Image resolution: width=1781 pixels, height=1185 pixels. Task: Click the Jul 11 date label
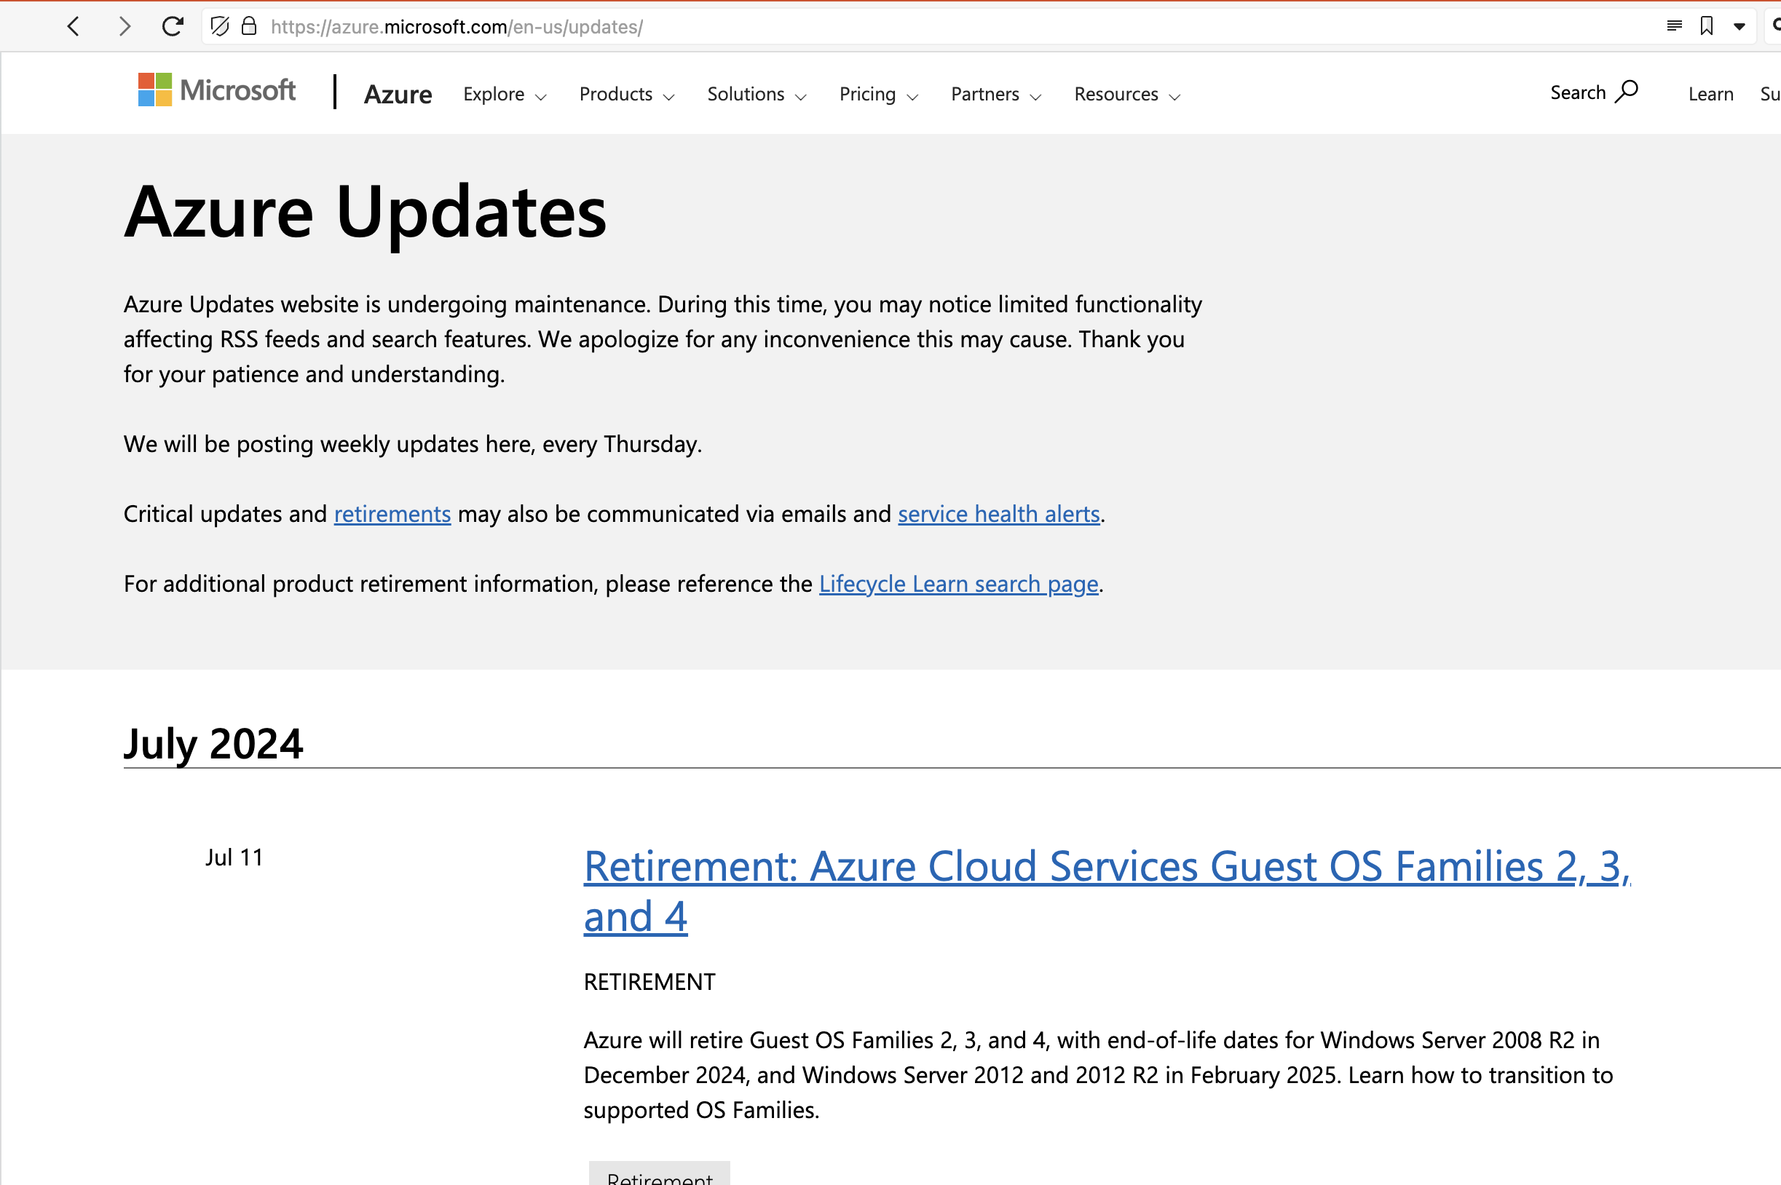(x=234, y=857)
